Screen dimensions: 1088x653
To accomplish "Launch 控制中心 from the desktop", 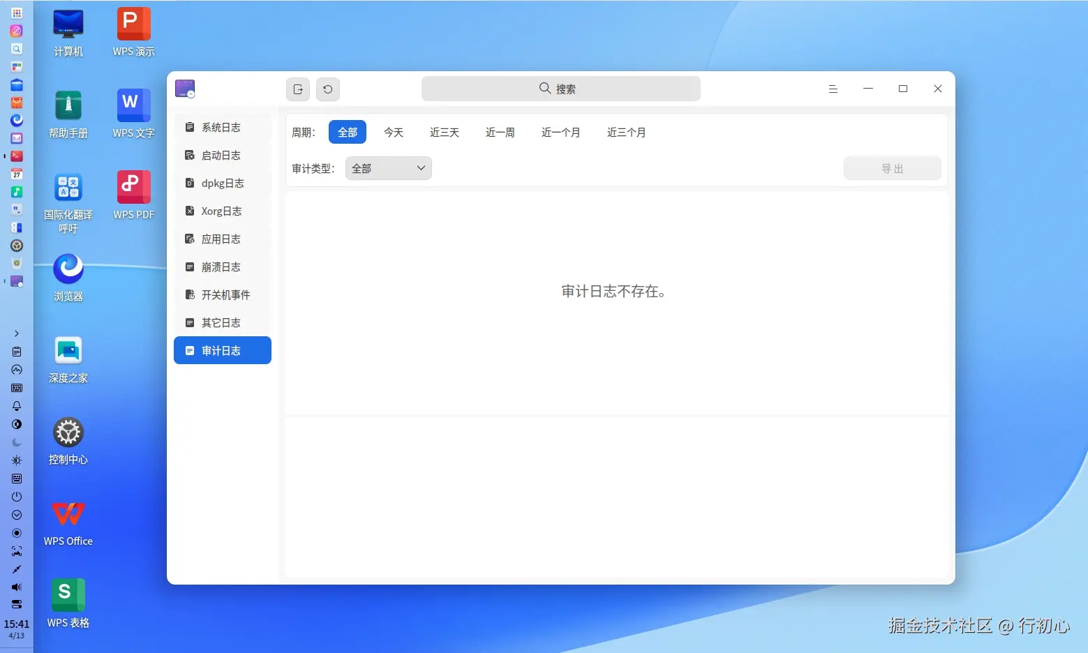I will pos(67,433).
